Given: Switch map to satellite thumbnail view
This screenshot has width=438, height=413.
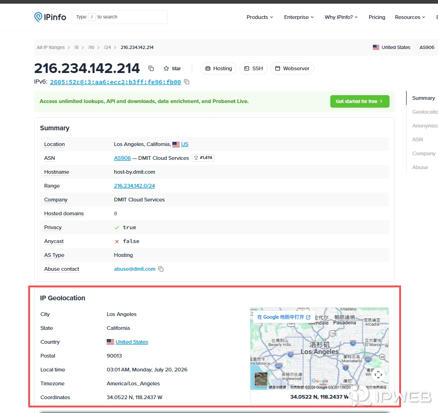Looking at the screenshot, I should [x=261, y=379].
